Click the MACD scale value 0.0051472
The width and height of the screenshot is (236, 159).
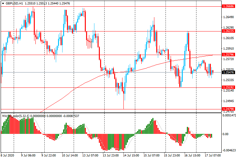(x=229, y=116)
